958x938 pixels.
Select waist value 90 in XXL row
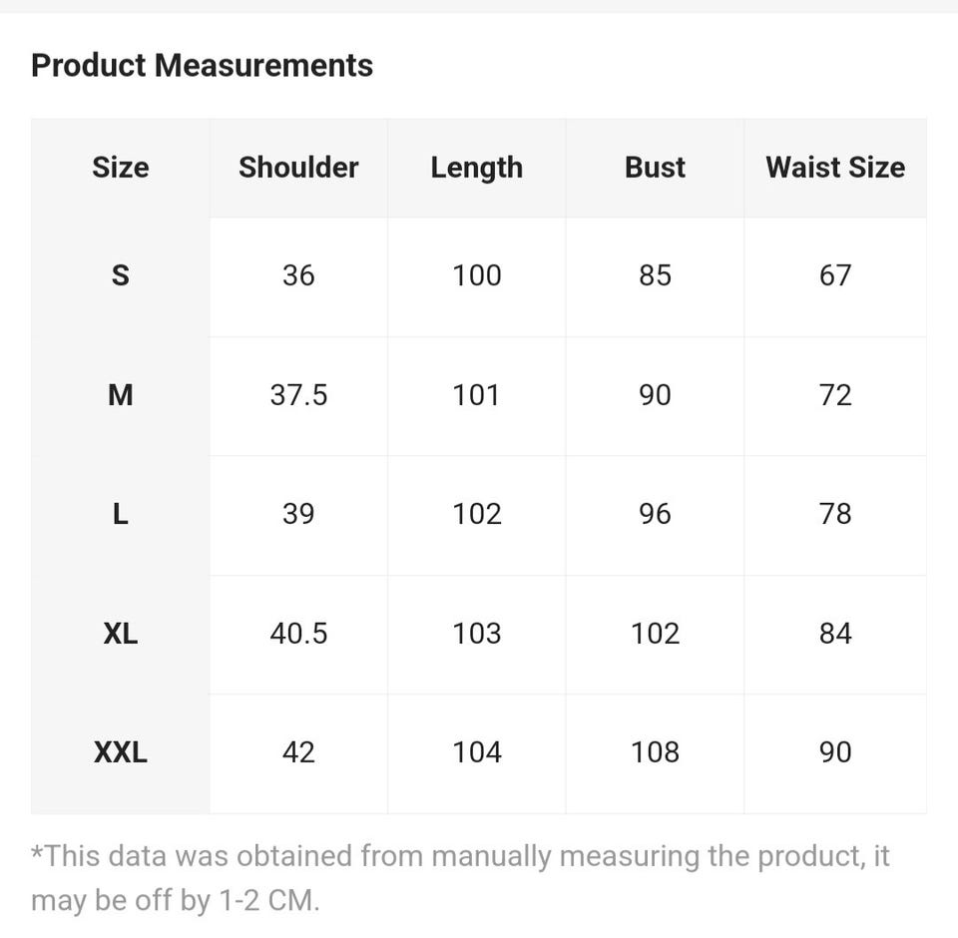coord(835,752)
